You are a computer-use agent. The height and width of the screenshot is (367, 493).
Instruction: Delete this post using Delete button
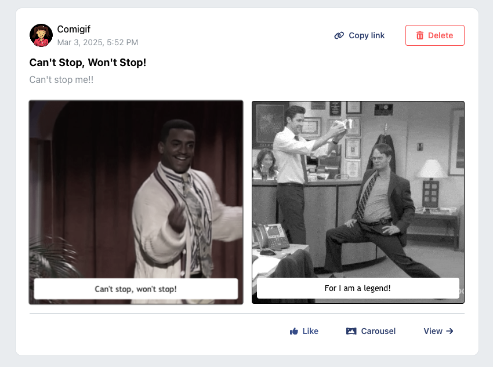[x=435, y=35]
